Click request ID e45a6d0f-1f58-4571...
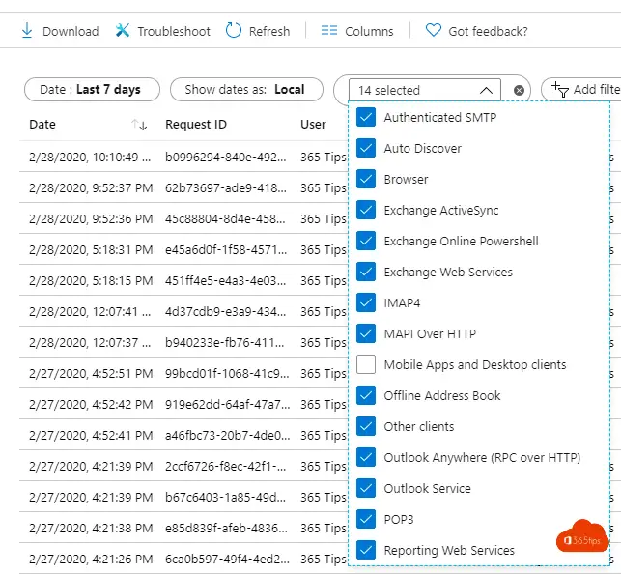621x574 pixels. (226, 250)
